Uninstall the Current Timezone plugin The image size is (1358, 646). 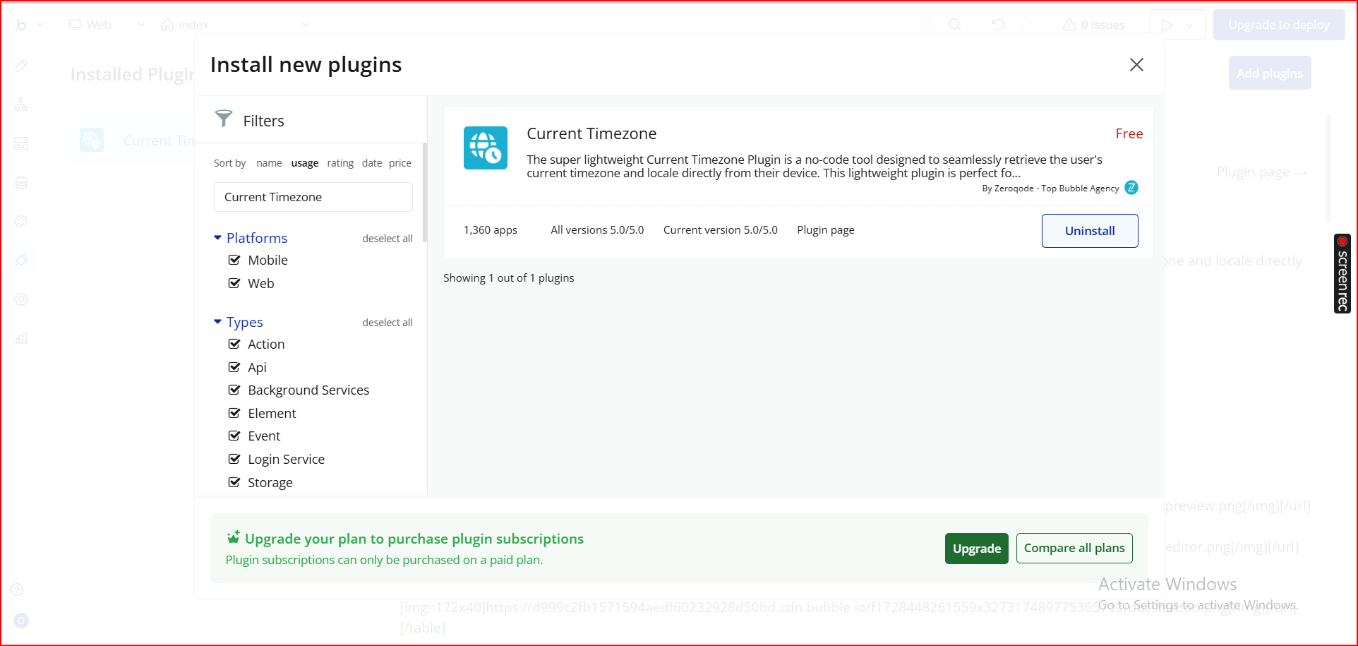pyautogui.click(x=1089, y=231)
